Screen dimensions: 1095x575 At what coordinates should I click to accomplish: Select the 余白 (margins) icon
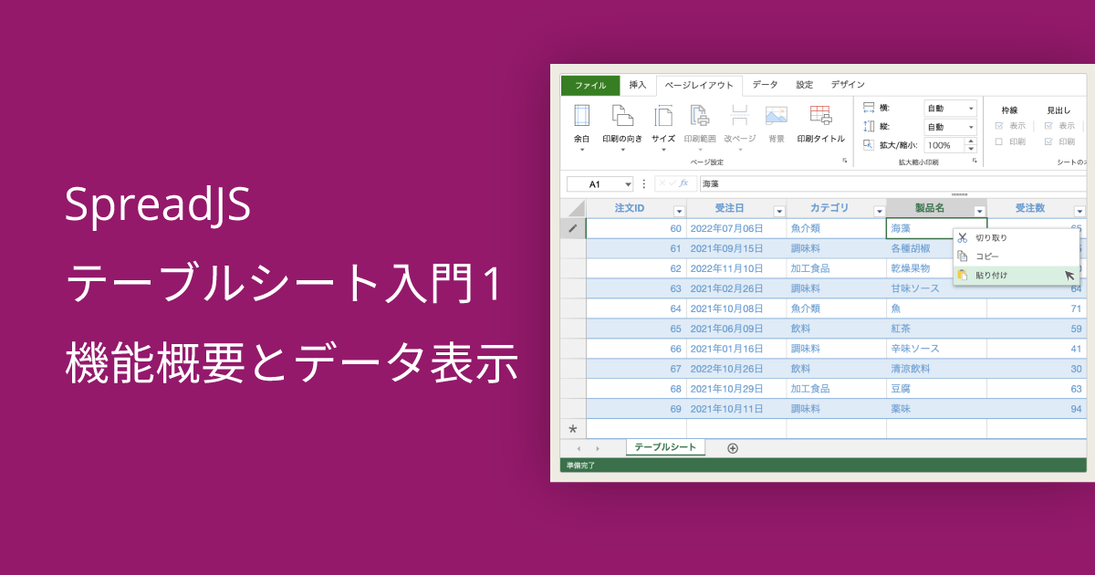pos(581,123)
